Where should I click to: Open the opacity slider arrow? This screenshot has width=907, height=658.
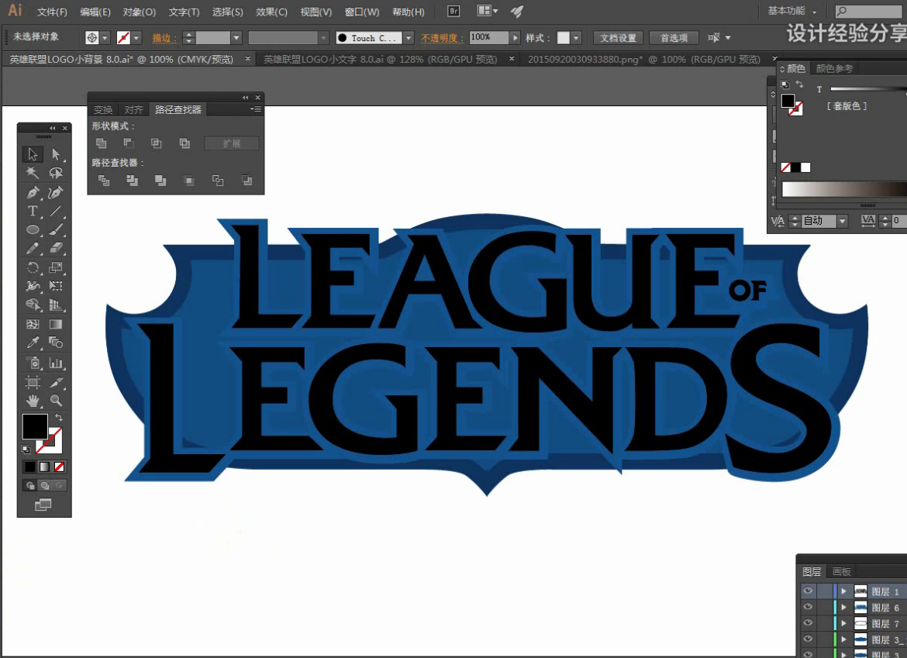[x=515, y=37]
